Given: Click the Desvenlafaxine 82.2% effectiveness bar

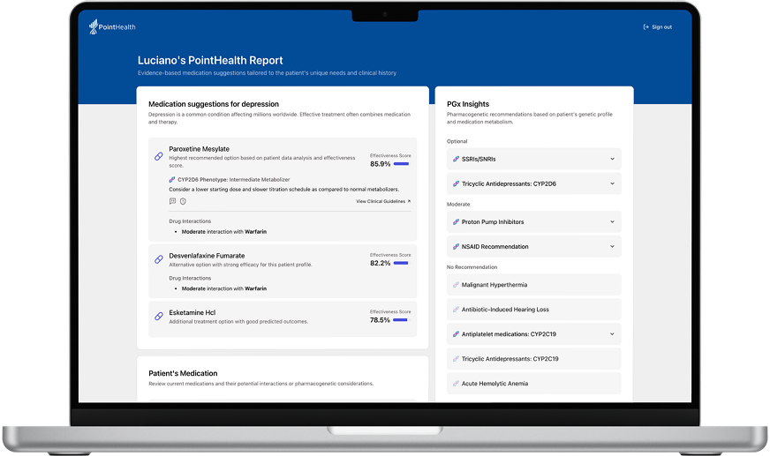Looking at the screenshot, I should [401, 264].
